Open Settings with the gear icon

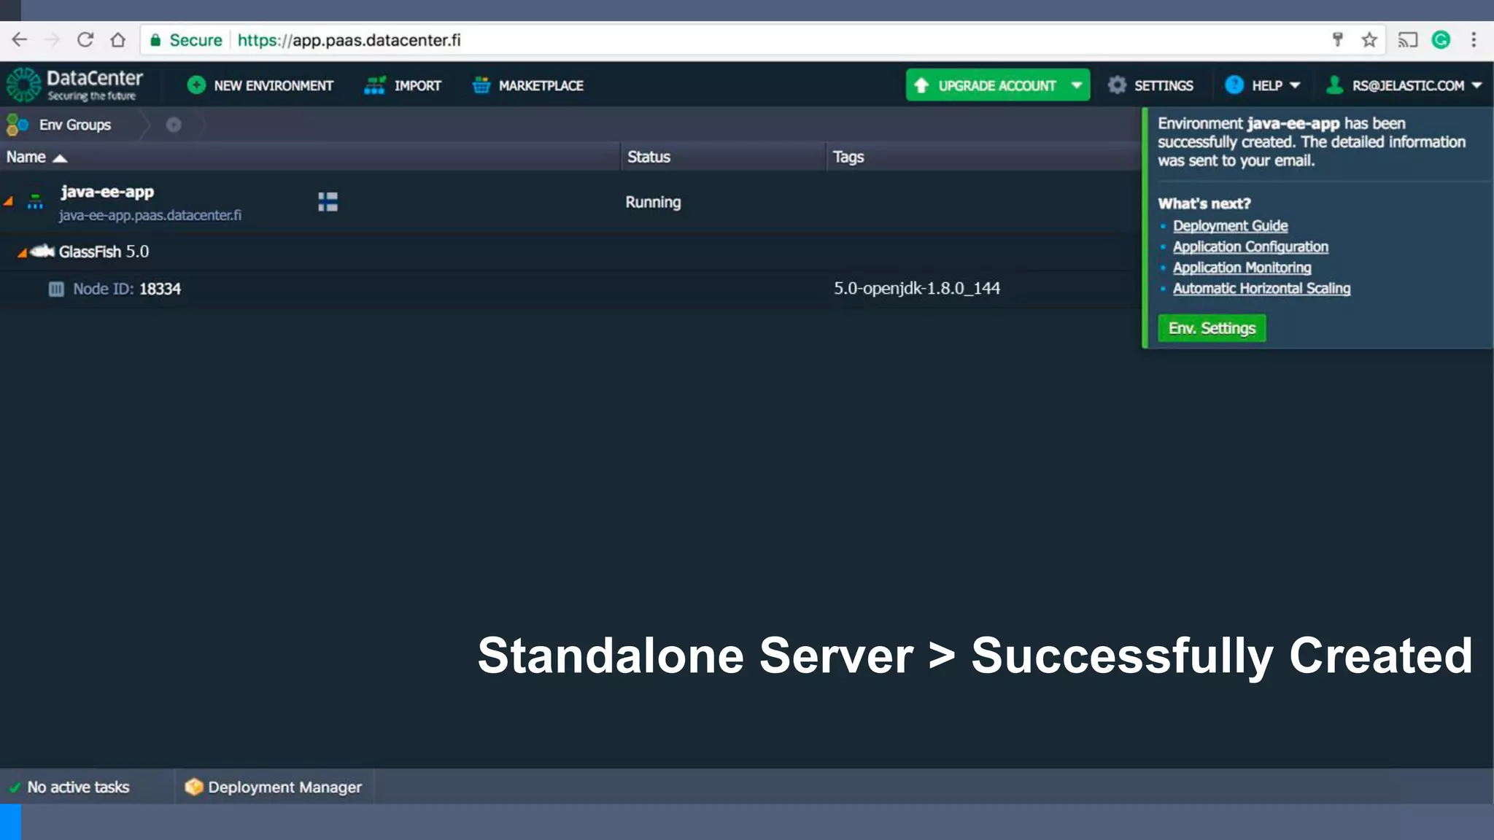[1150, 85]
